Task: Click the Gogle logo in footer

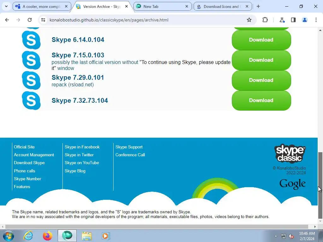Action: pyautogui.click(x=292, y=184)
